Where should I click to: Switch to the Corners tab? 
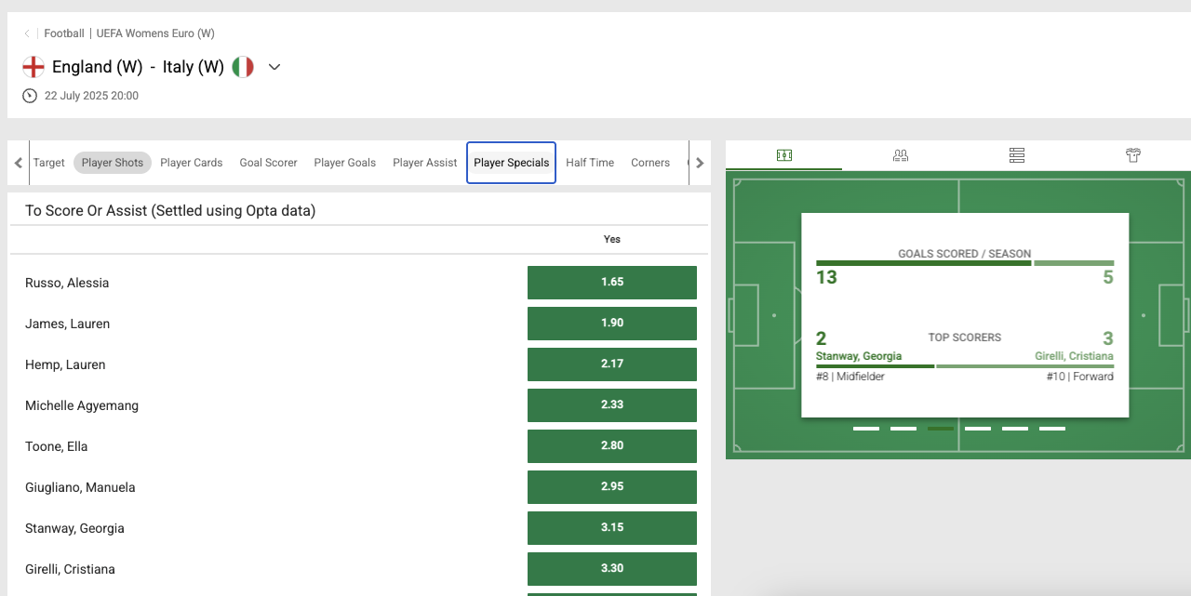coord(650,163)
